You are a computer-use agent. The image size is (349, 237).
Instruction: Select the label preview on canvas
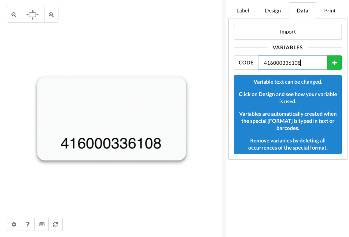[111, 106]
